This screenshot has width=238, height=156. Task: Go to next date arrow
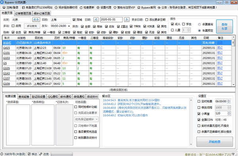pyautogui.click(x=127, y=19)
